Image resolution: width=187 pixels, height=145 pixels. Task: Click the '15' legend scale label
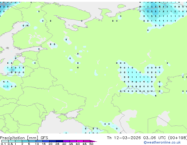click(x=44, y=144)
